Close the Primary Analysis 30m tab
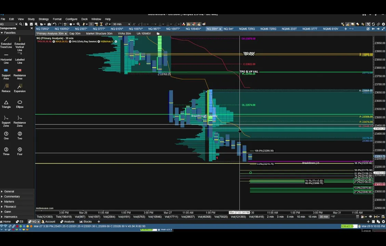 (x=66, y=33)
